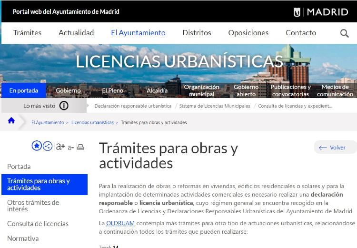Open Otros trámites de interés sidebar item

coord(33,206)
